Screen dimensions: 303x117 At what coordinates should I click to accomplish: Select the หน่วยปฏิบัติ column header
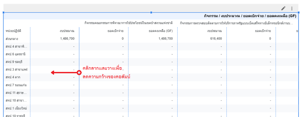tap(13, 31)
